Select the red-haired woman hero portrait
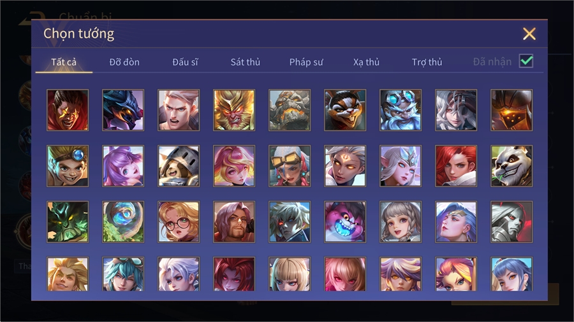 (456, 166)
